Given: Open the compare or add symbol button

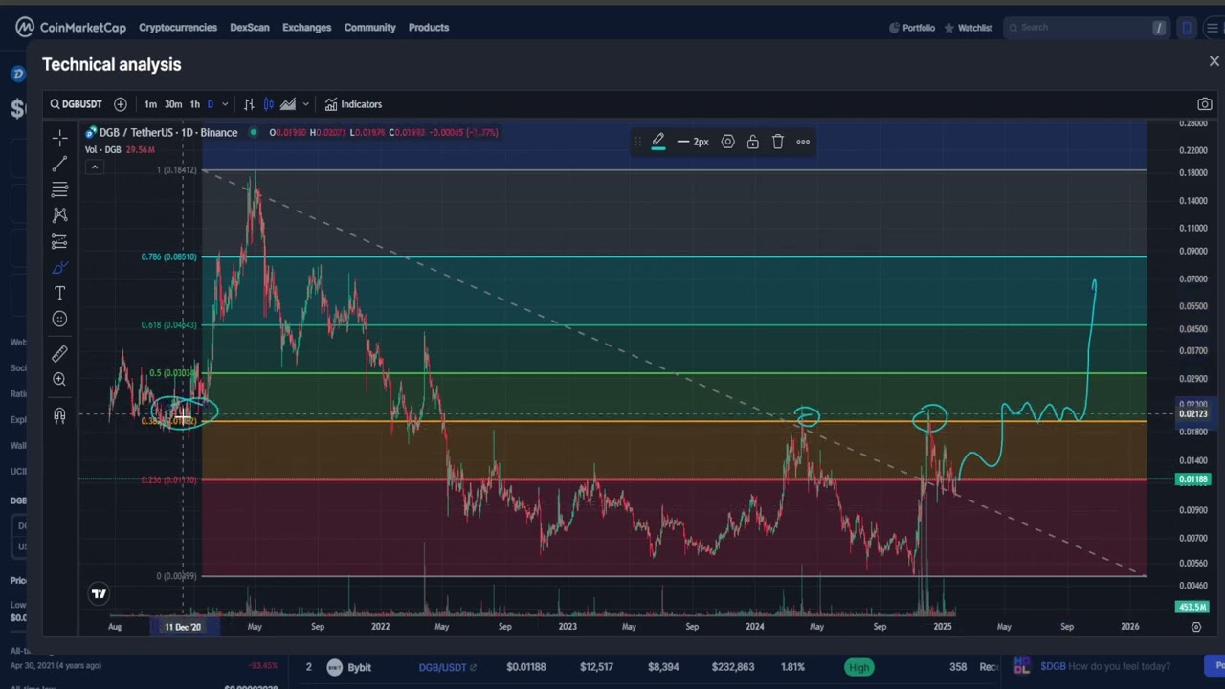Looking at the screenshot, I should pyautogui.click(x=121, y=104).
